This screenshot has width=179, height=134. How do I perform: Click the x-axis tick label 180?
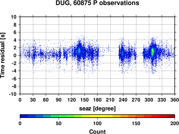pos(97,100)
